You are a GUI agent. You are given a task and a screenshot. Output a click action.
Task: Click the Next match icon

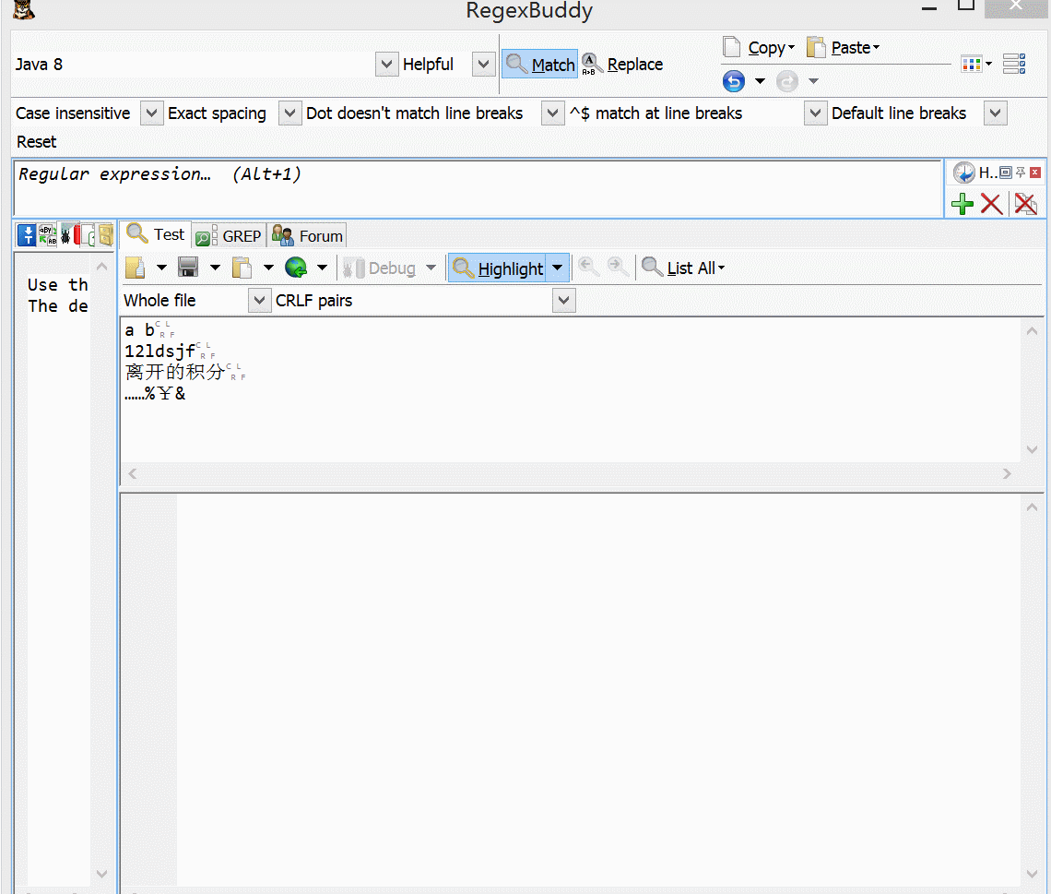[x=618, y=267]
